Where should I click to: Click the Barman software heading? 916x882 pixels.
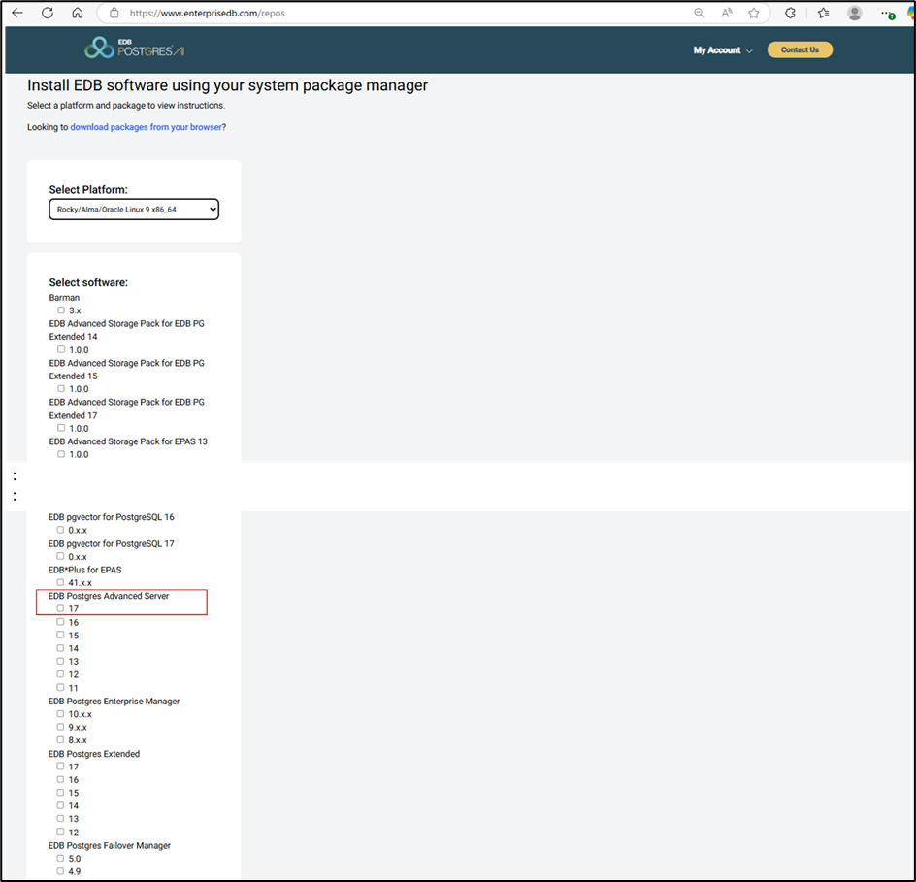click(64, 297)
